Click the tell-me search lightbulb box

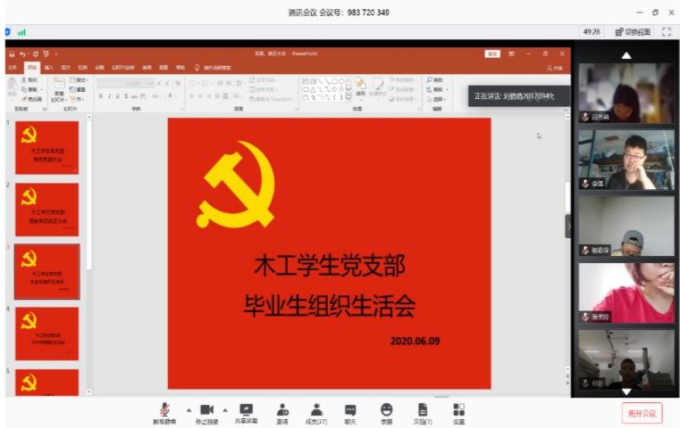213,68
